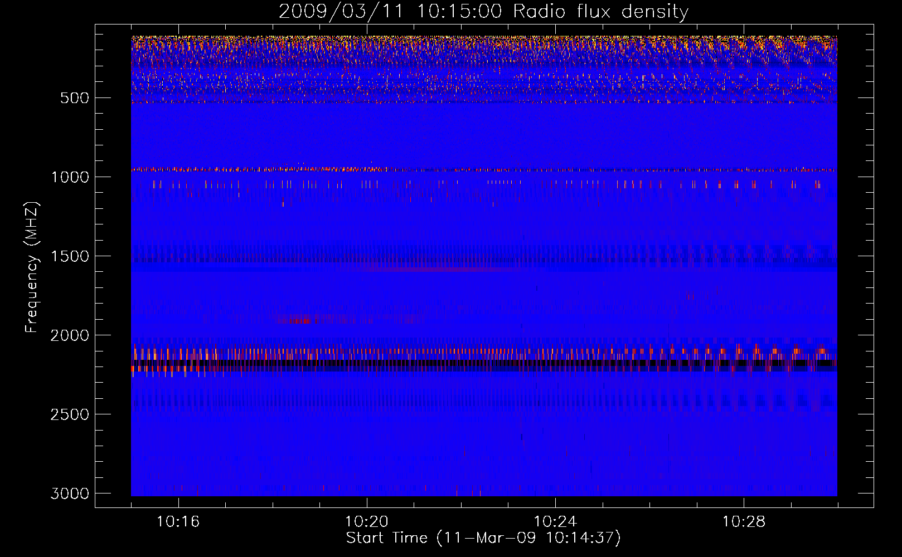Click the 10:16 time tick label
Screen dimensions: 902x557
178,522
